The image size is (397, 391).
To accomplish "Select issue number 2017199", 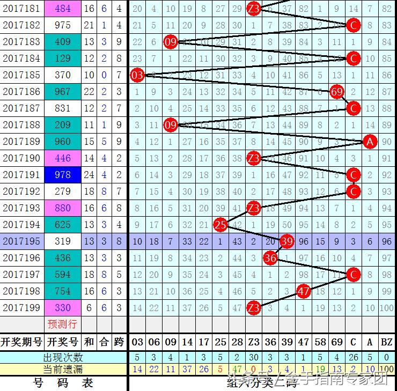I will (21, 308).
